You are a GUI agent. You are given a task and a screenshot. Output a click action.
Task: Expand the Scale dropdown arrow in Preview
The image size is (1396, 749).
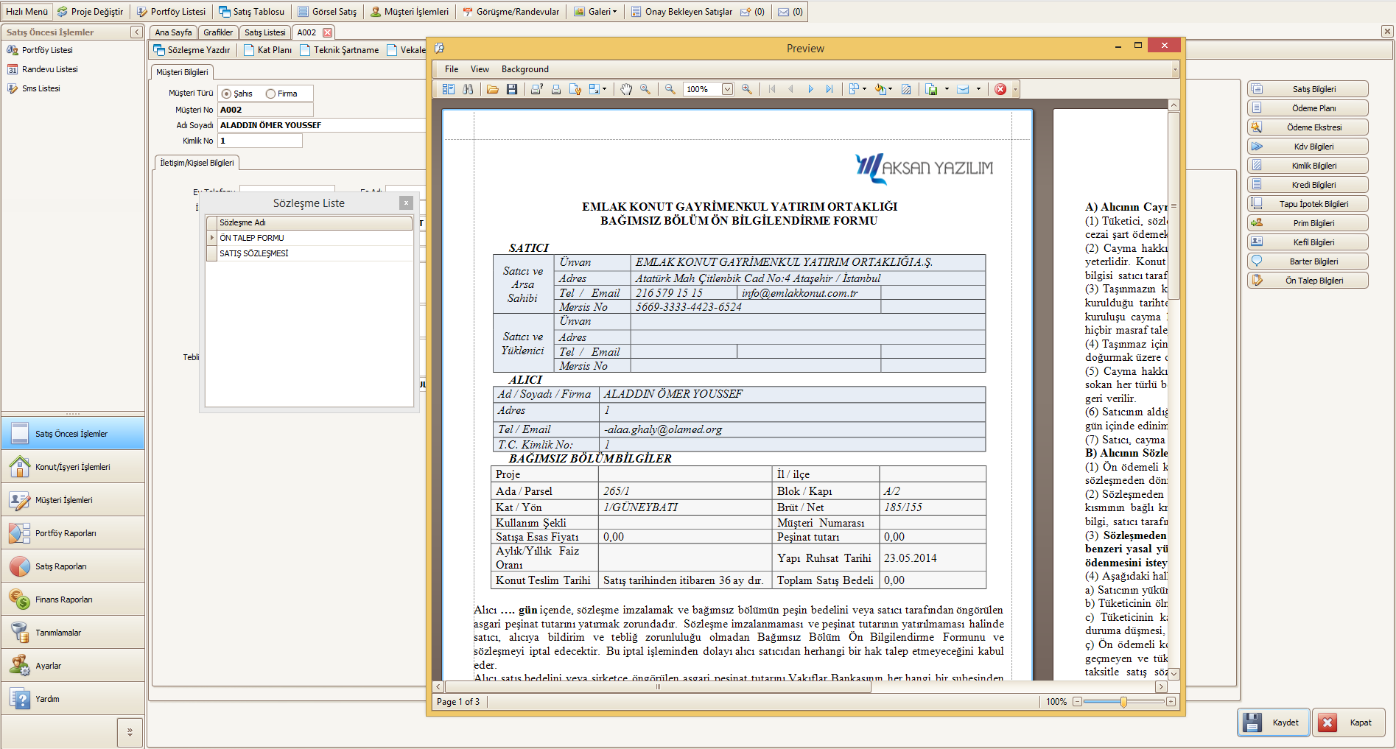click(605, 89)
